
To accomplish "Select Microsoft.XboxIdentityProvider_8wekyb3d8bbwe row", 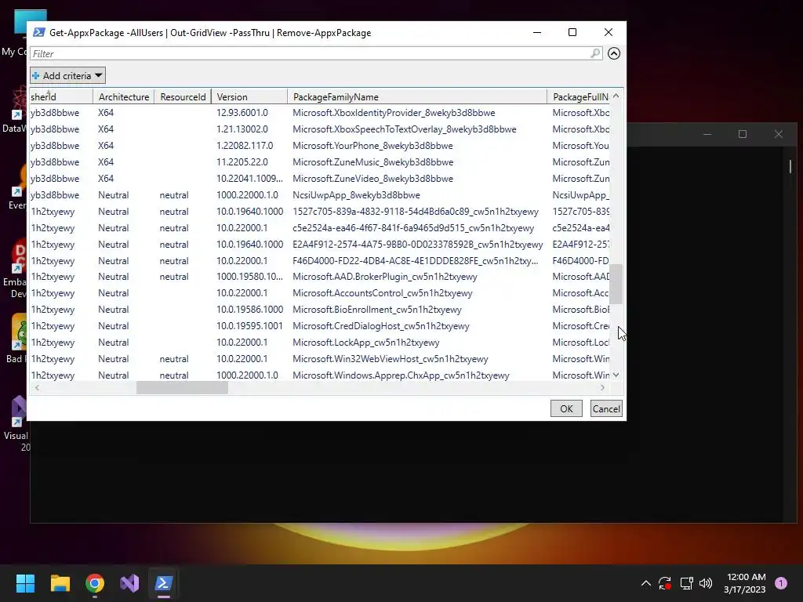I will click(320, 113).
